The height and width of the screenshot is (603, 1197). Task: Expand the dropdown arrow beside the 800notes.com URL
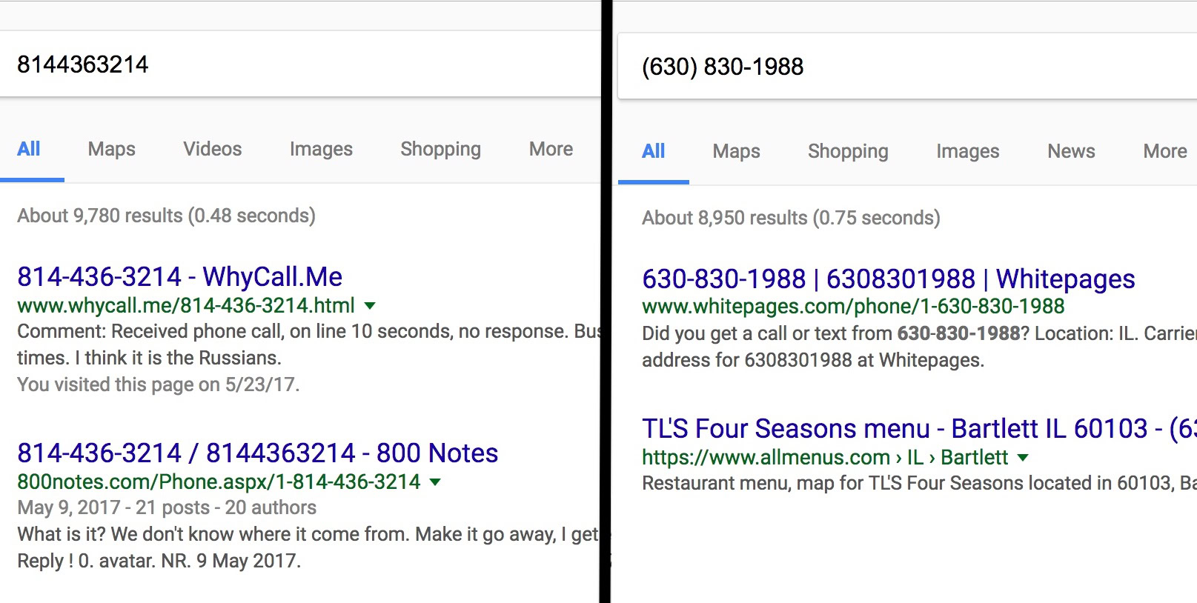point(436,482)
